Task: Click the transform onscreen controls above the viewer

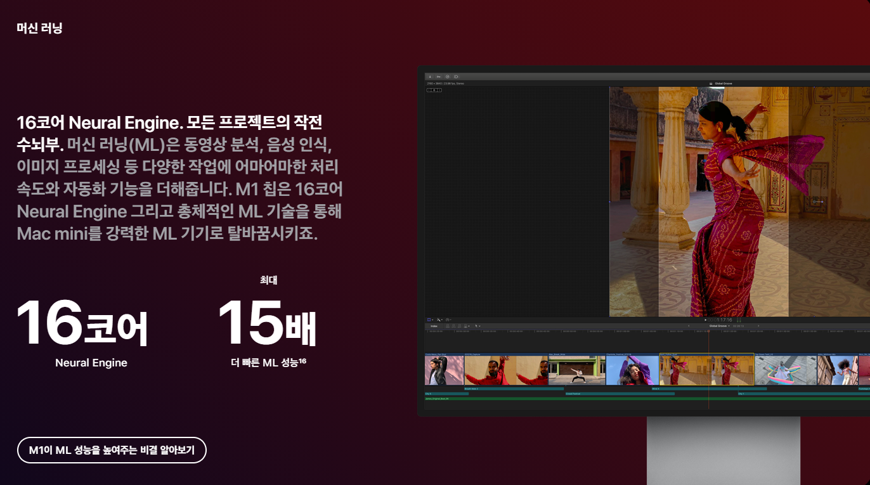Action: click(434, 90)
